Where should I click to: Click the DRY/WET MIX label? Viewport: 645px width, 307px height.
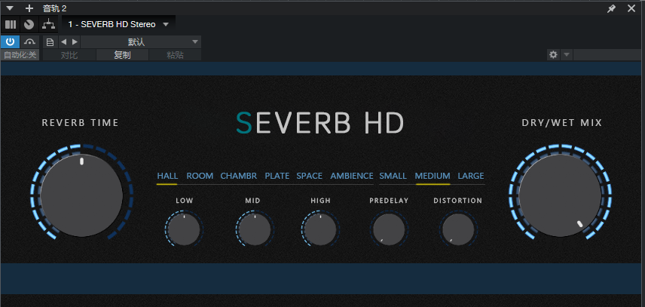(x=562, y=123)
